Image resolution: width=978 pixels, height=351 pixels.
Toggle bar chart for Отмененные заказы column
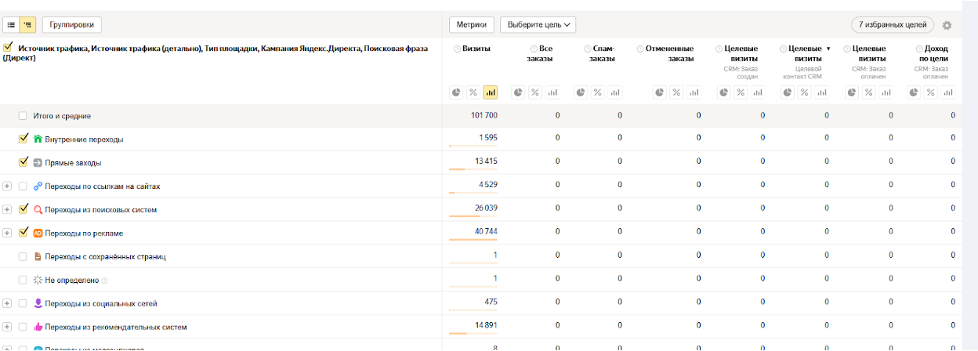click(x=694, y=92)
